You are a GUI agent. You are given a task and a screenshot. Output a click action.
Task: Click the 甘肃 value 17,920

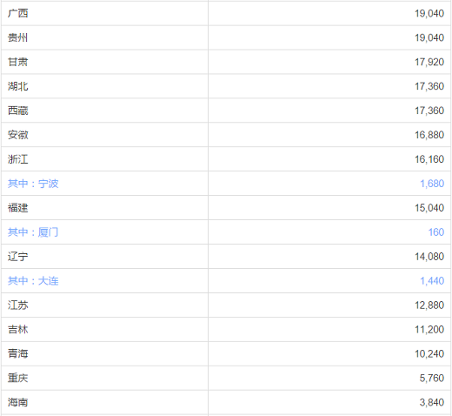click(429, 62)
